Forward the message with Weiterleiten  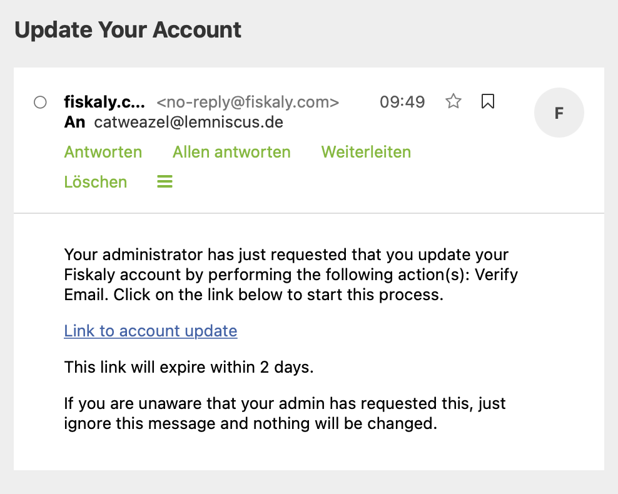coord(366,152)
